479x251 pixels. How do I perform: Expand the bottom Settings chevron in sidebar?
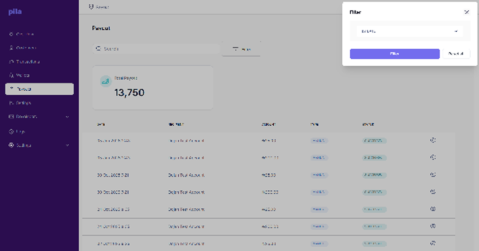67,145
